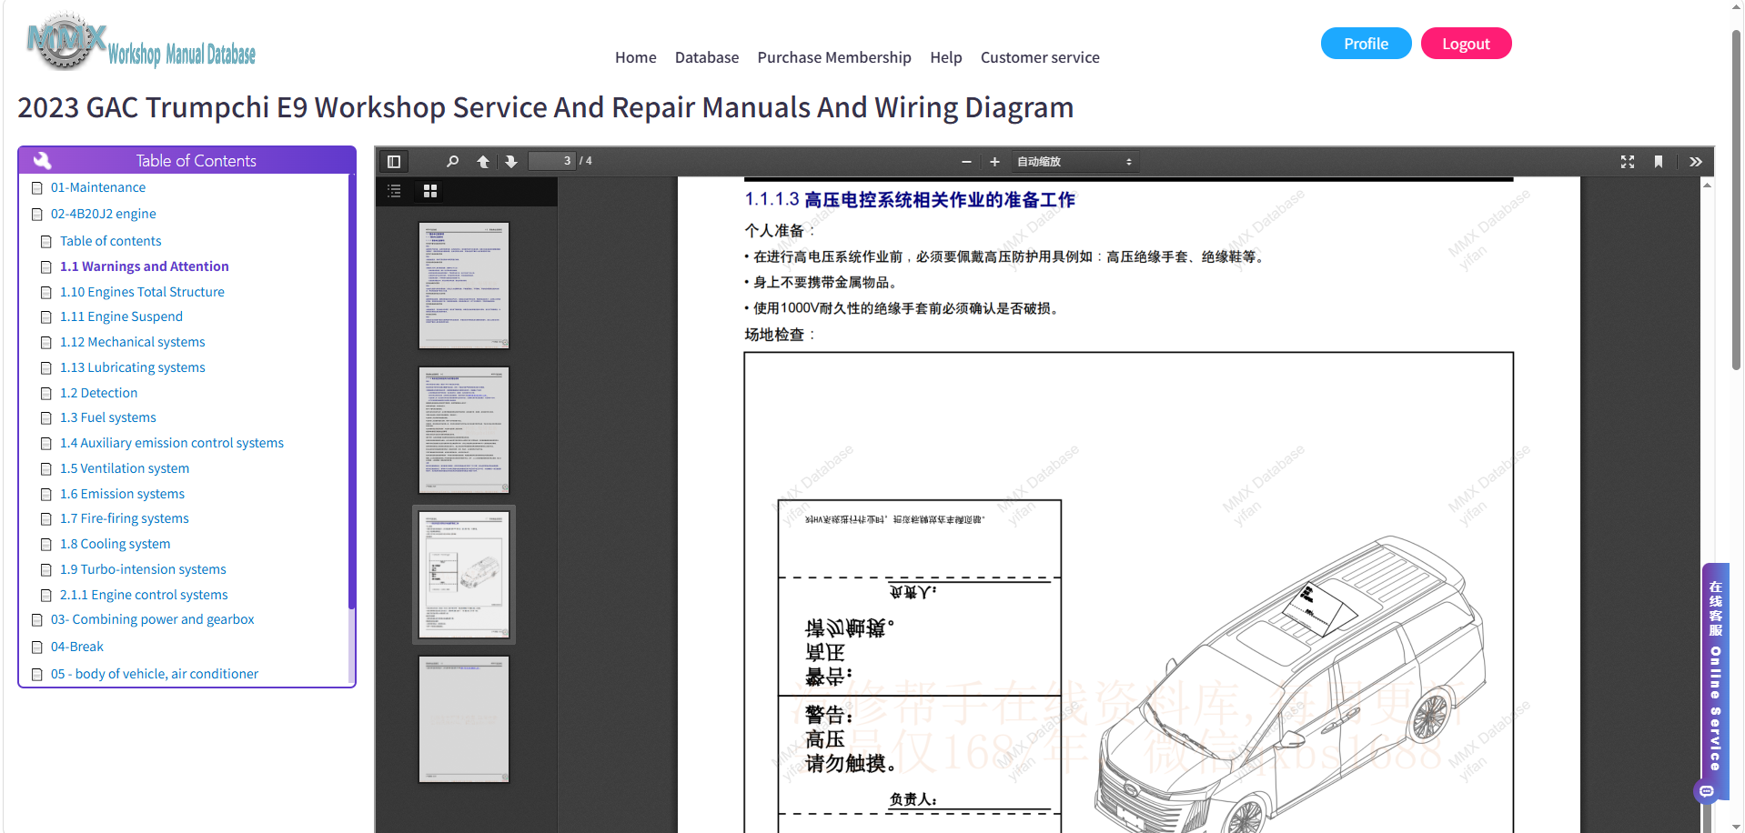
Task: Open the zoom level dropdown
Action: tap(1074, 162)
